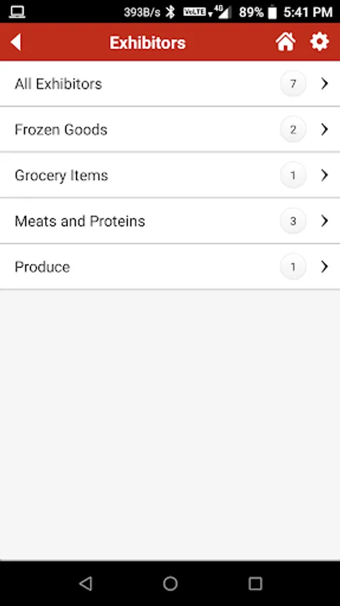This screenshot has height=606, width=340.
Task: Open the Meats and Proteins category
Action: click(x=170, y=221)
